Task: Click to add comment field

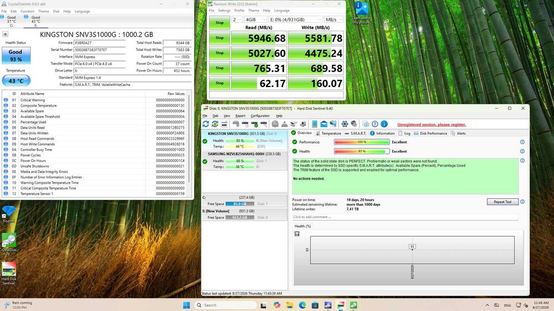Action: 405,217
